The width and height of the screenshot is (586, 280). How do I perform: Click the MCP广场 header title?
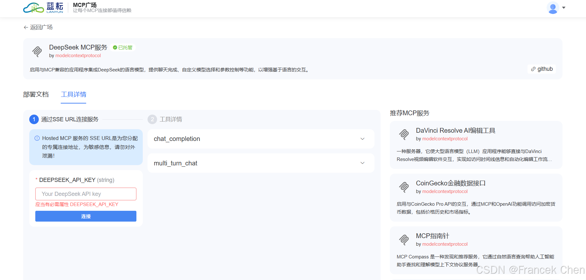85,5
